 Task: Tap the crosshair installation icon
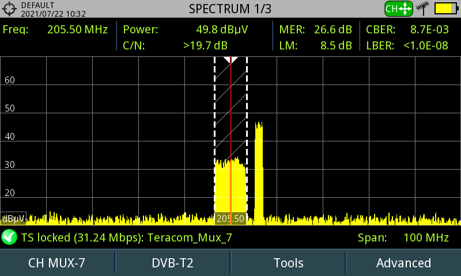point(9,9)
